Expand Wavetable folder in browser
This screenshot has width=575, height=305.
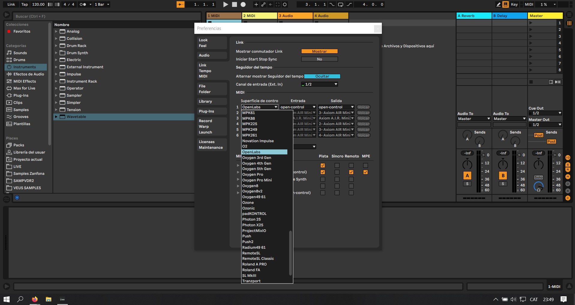(x=56, y=117)
